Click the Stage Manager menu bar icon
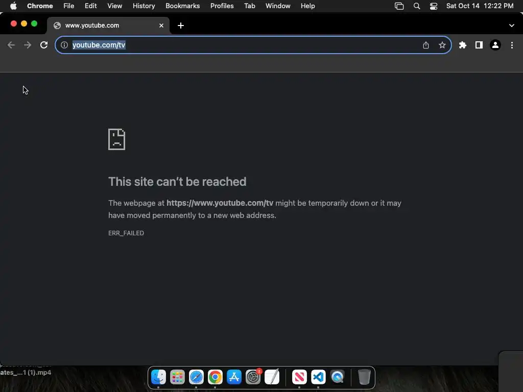Screen dimensions: 523x392 click(399, 6)
